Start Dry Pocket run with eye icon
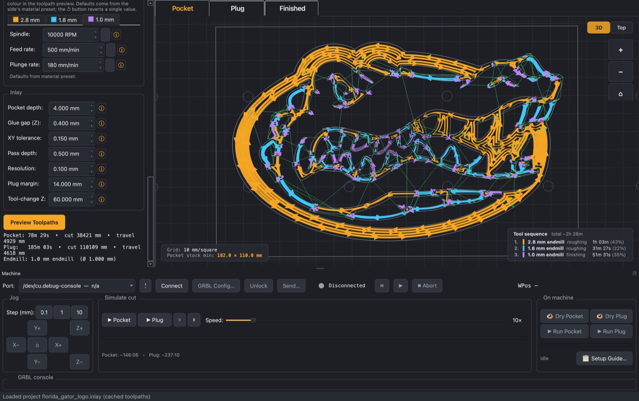This screenshot has height=401, width=639. (565, 316)
